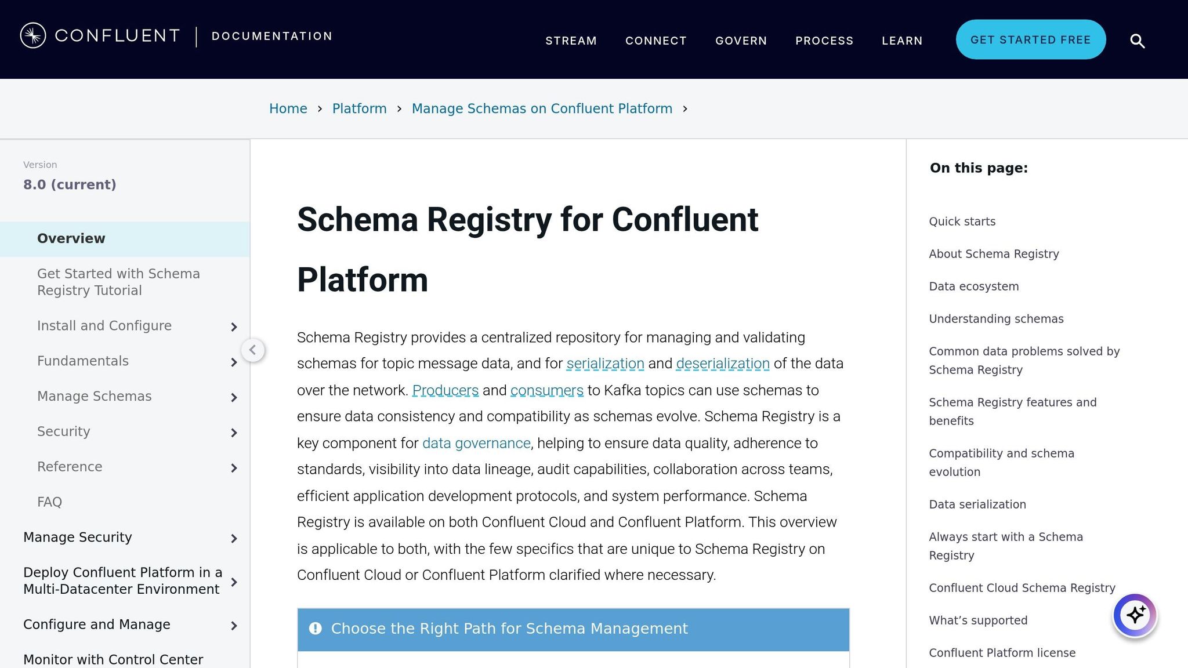The image size is (1188, 668).
Task: Expand the Security sidebar chevron
Action: tap(234, 433)
